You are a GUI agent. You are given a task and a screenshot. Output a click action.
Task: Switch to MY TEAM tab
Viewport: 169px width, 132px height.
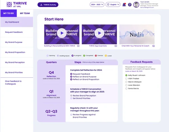(25, 13)
